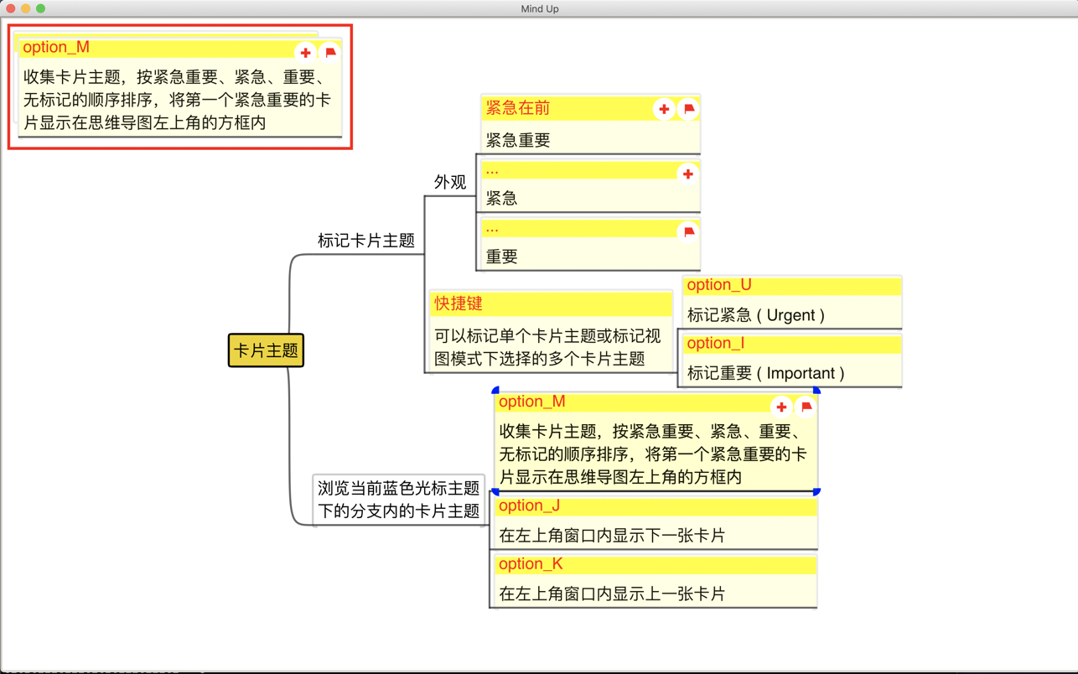Click the 在左上角窗口内显示下一张卡片 text
Screen dimensions: 1078x674
coord(612,535)
